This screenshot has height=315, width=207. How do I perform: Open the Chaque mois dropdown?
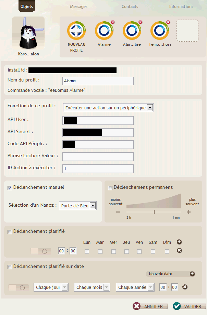[92, 287]
